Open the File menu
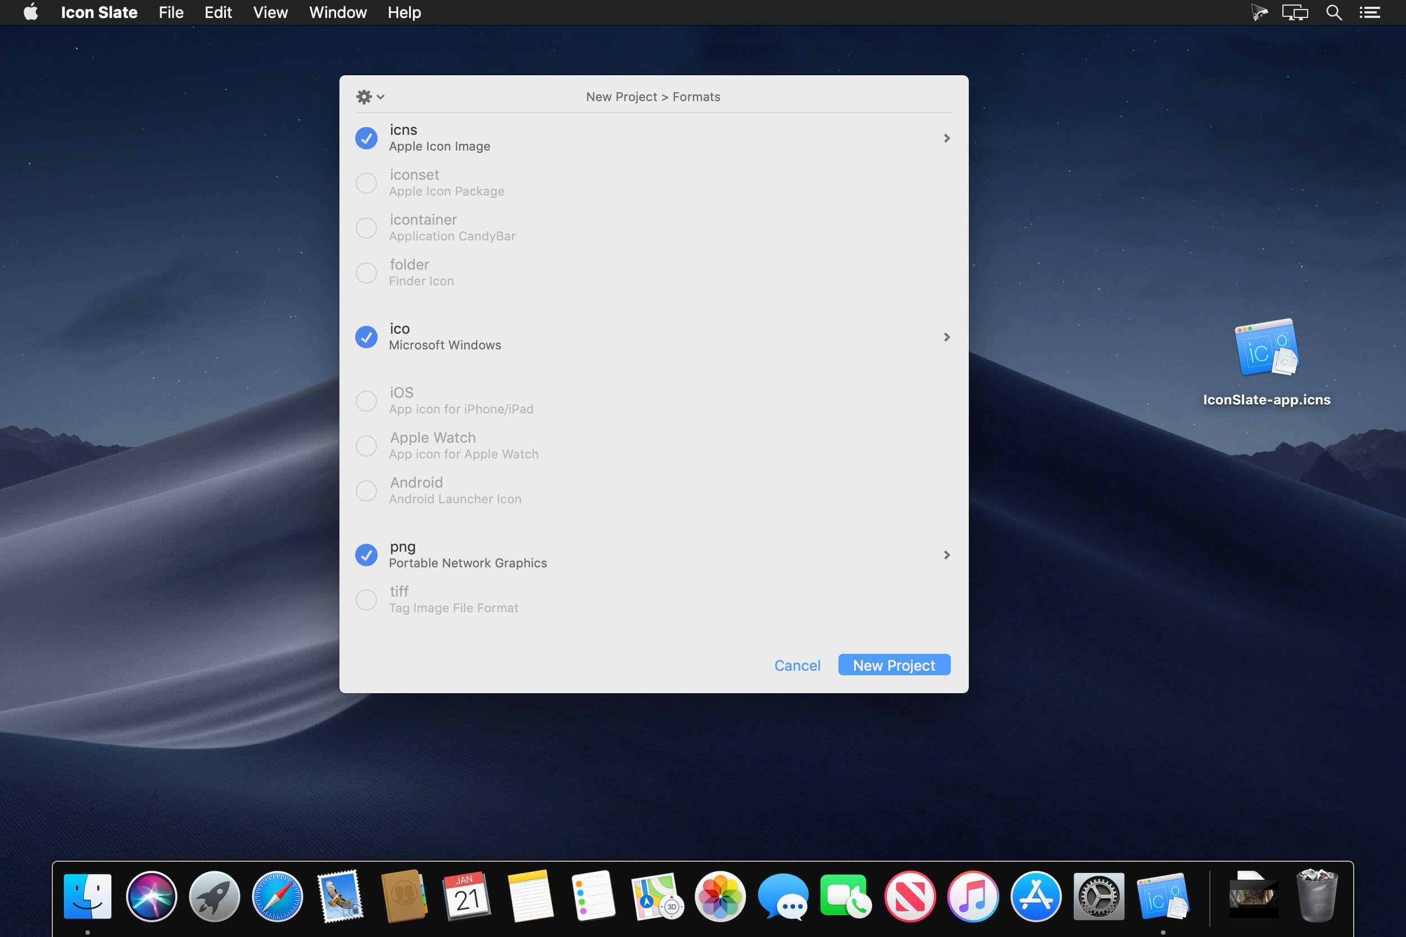This screenshot has width=1406, height=937. pos(171,12)
